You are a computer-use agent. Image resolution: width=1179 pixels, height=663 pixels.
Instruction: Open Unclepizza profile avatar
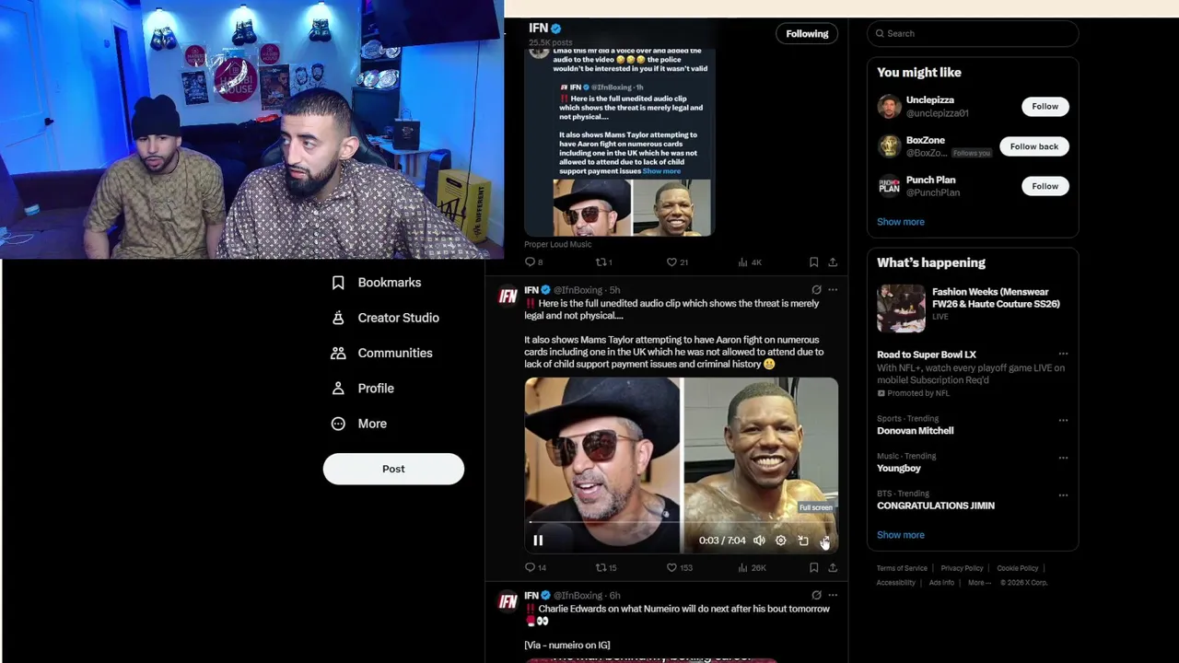(x=889, y=107)
